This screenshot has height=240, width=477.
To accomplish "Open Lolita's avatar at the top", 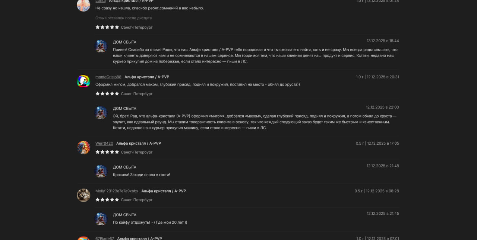I will [x=83, y=5].
